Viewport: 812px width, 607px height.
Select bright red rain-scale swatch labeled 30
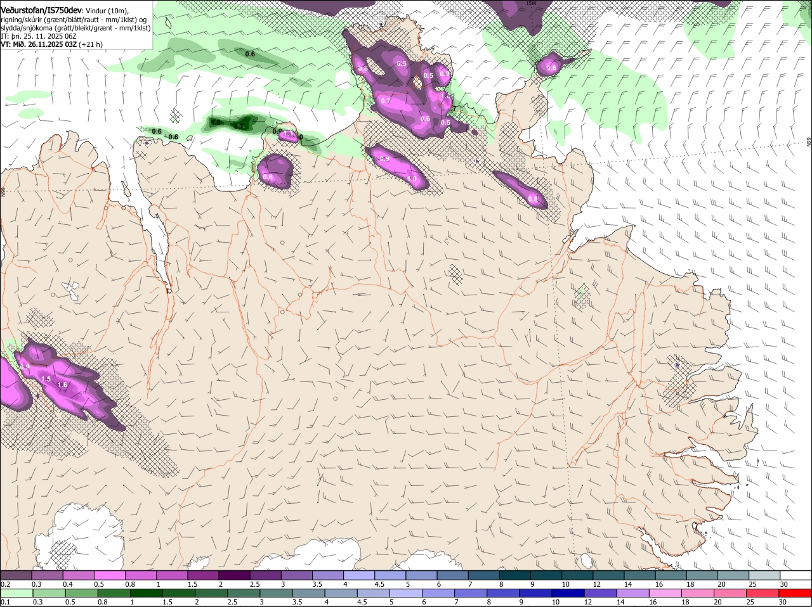(796, 593)
